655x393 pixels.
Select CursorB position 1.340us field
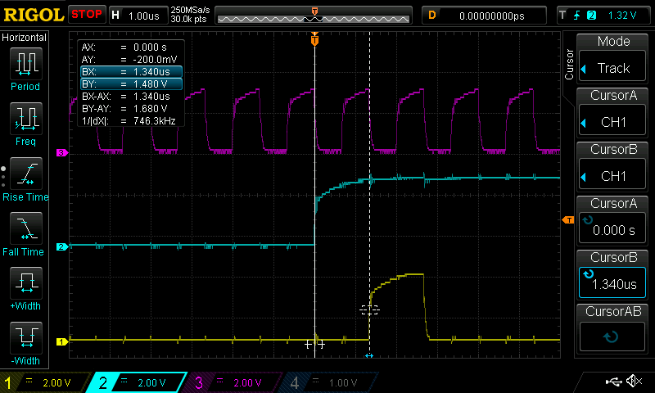[x=612, y=282]
